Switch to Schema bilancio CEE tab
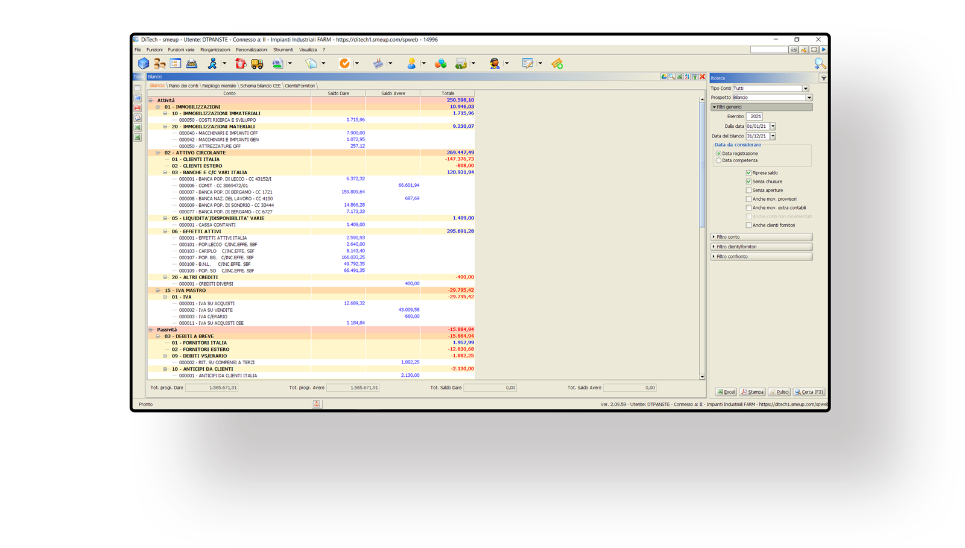 pyautogui.click(x=261, y=86)
